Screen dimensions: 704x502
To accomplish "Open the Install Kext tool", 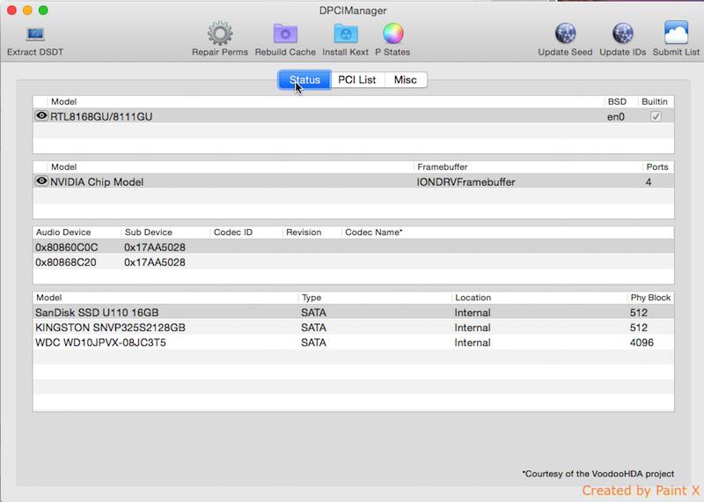I will 345,35.
